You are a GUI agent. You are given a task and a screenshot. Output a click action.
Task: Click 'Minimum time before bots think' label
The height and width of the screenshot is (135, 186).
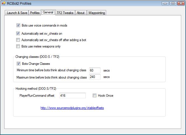coord(51,70)
